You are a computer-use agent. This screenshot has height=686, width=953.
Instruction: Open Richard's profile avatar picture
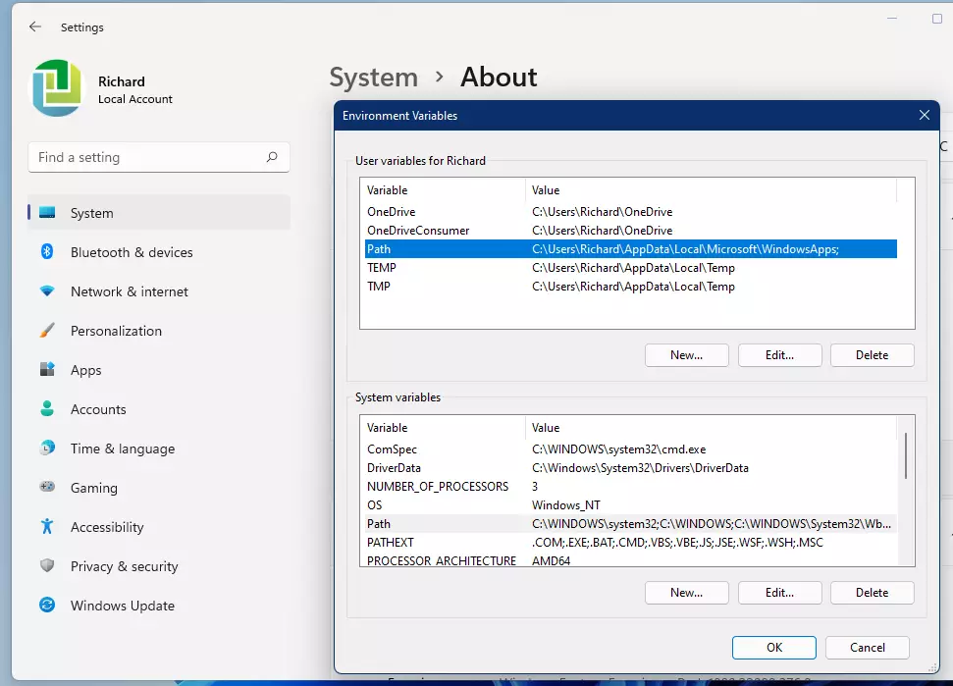(x=57, y=88)
